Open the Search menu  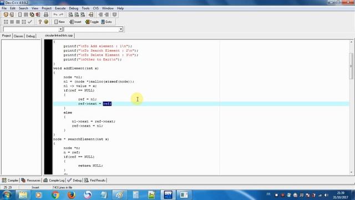[x=23, y=8]
